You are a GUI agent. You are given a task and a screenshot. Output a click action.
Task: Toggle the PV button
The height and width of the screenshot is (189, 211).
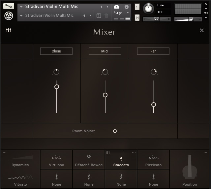click(x=206, y=17)
